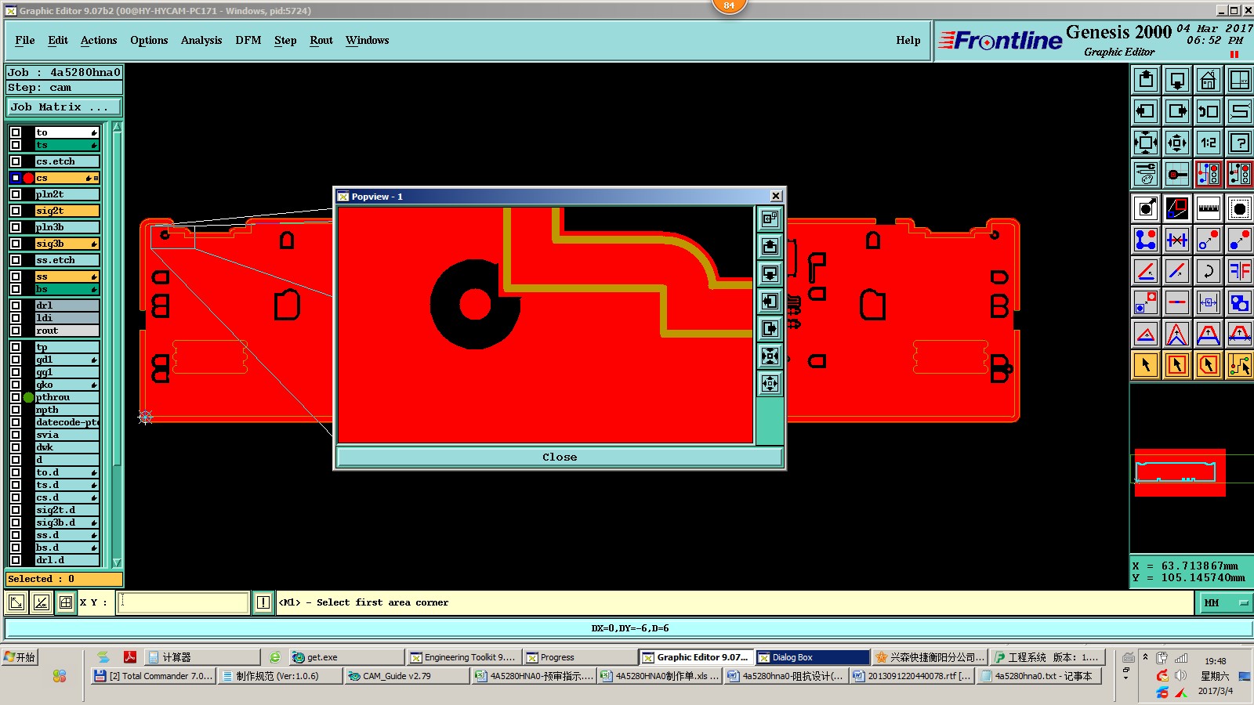Viewport: 1254px width, 705px height.
Task: Click the red board overview thumbnail
Action: pos(1180,472)
